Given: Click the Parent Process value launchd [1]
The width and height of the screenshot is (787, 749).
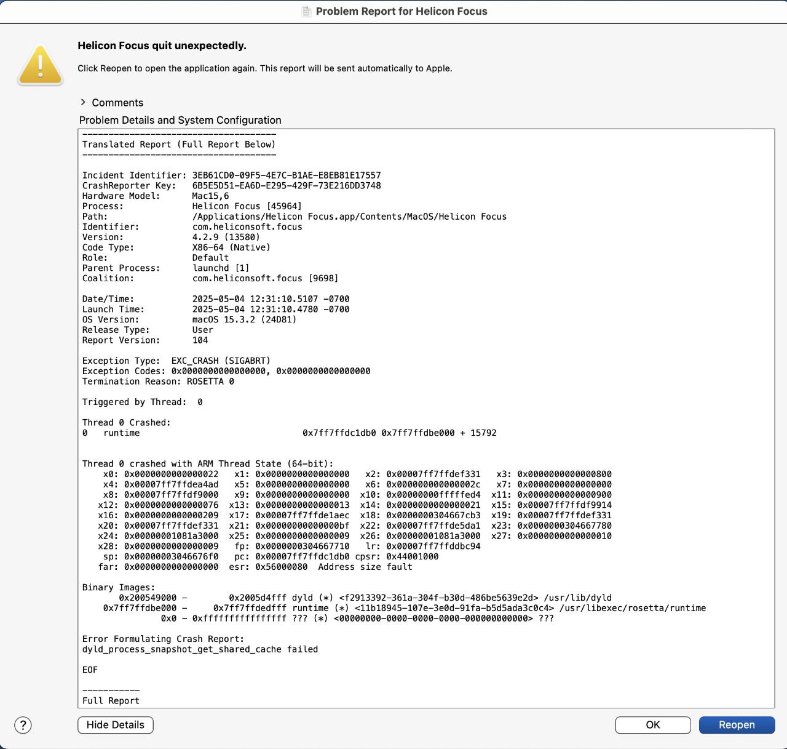Looking at the screenshot, I should [x=221, y=268].
